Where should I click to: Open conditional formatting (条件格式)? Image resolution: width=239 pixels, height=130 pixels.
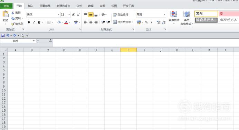[174, 18]
